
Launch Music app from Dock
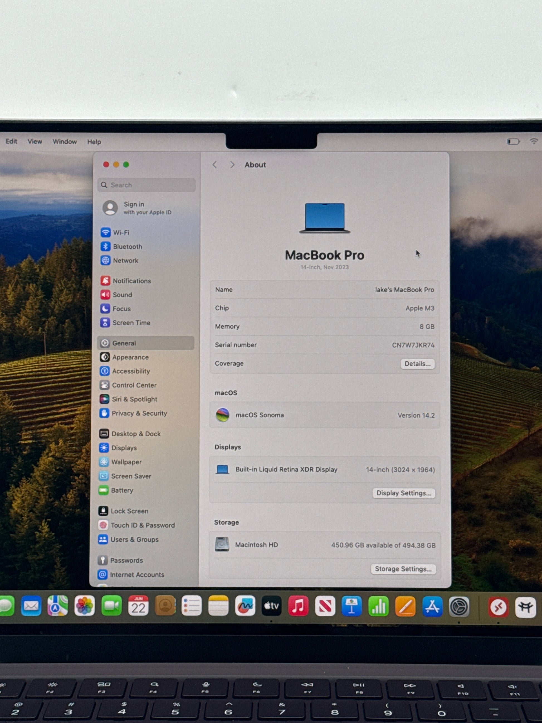[x=298, y=606]
